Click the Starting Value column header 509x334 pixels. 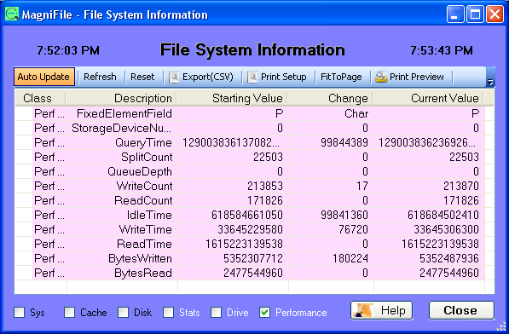coord(233,98)
